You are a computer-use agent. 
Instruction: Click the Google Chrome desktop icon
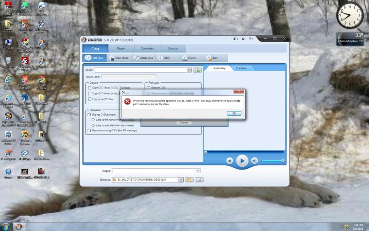pyautogui.click(x=41, y=82)
